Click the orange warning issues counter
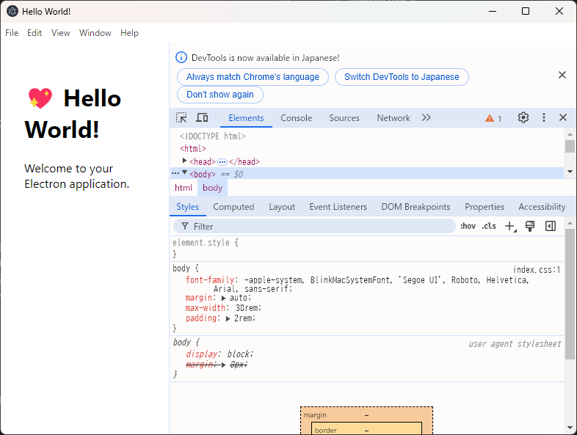This screenshot has width=577, height=435. pyautogui.click(x=493, y=118)
